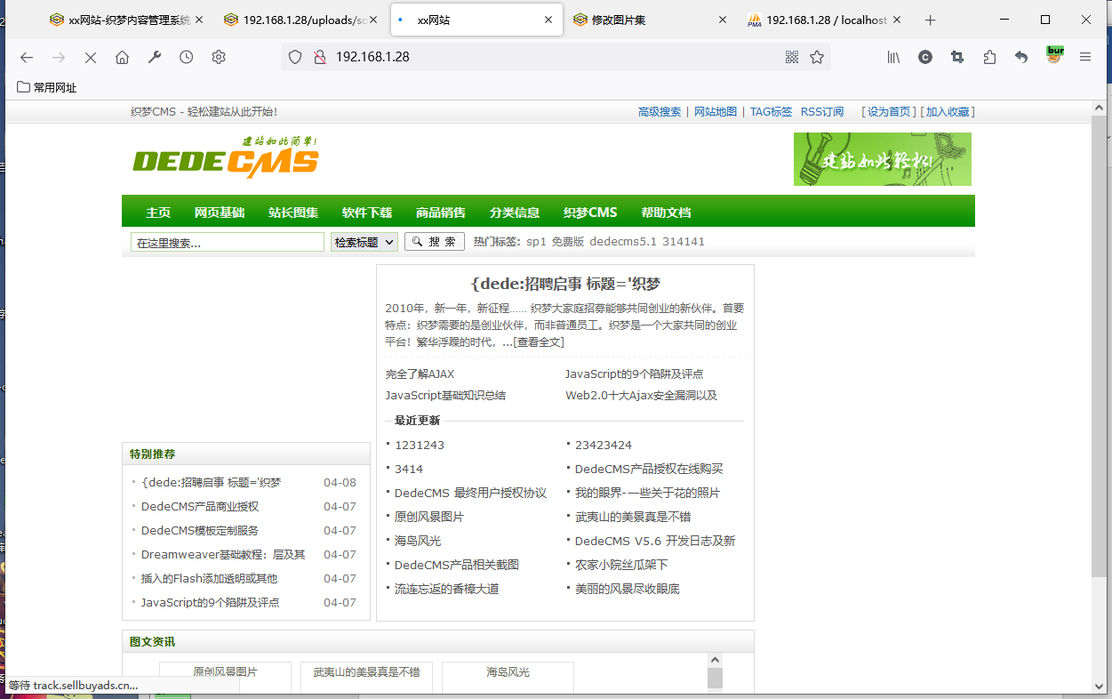Open Web2.0十大Ajax安全漏洞以及 article
This screenshot has width=1112, height=699.
[642, 396]
